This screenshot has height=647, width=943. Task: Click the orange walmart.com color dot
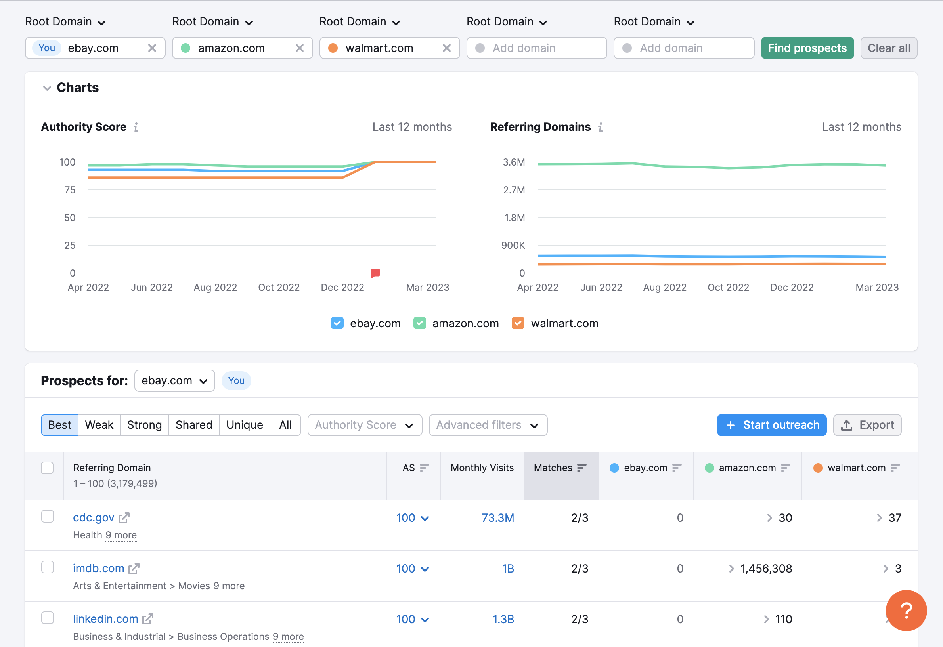[x=333, y=48]
